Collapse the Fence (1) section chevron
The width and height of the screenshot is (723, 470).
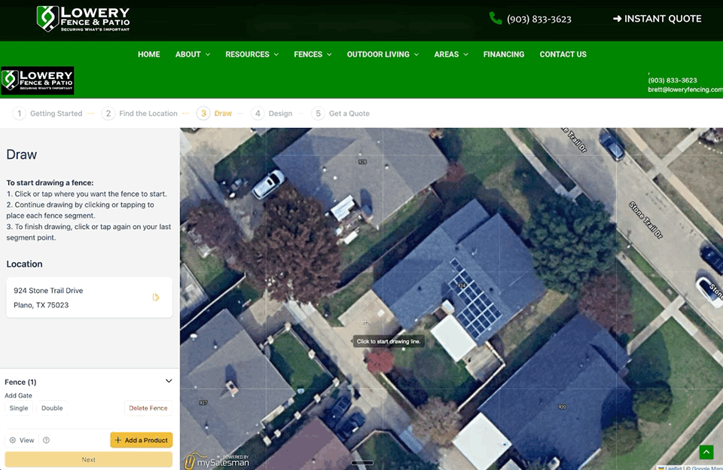[169, 381]
